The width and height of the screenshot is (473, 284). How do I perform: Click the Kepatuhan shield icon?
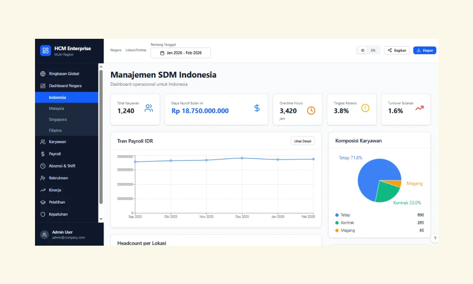pyautogui.click(x=43, y=214)
